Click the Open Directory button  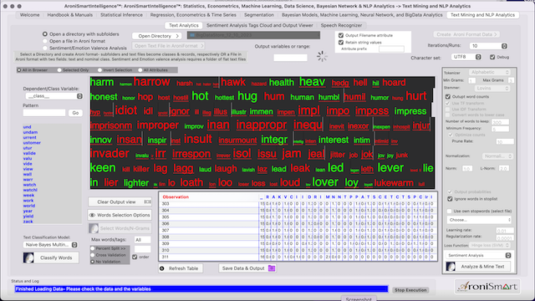coord(157,36)
